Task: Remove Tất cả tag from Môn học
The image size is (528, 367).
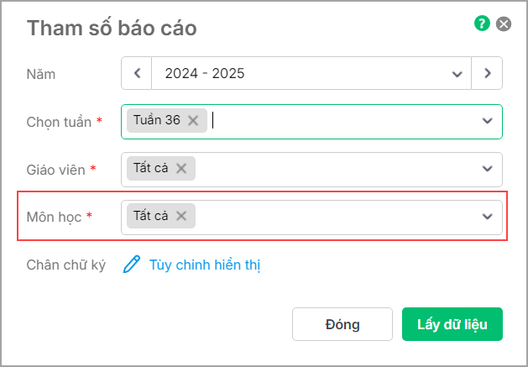Action: (181, 216)
